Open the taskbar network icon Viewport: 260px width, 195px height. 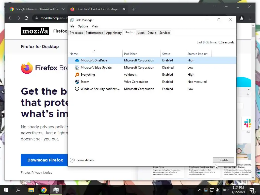click(x=212, y=190)
